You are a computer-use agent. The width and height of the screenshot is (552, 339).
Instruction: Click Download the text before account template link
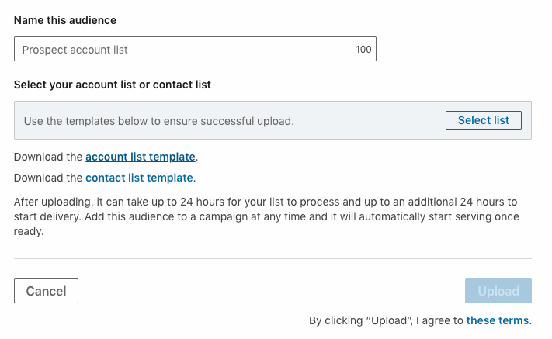click(48, 157)
